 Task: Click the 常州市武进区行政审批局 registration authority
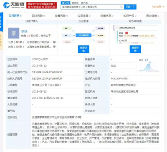pos(124,91)
